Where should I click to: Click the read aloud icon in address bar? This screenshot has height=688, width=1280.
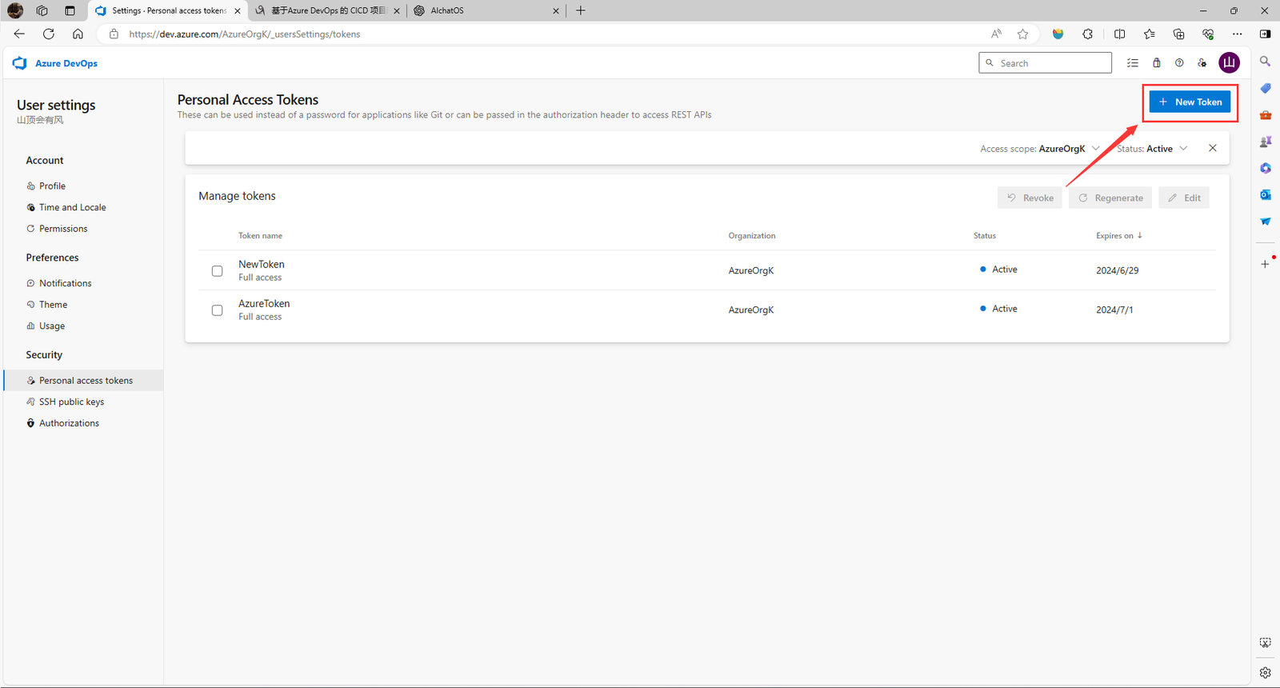pos(996,34)
